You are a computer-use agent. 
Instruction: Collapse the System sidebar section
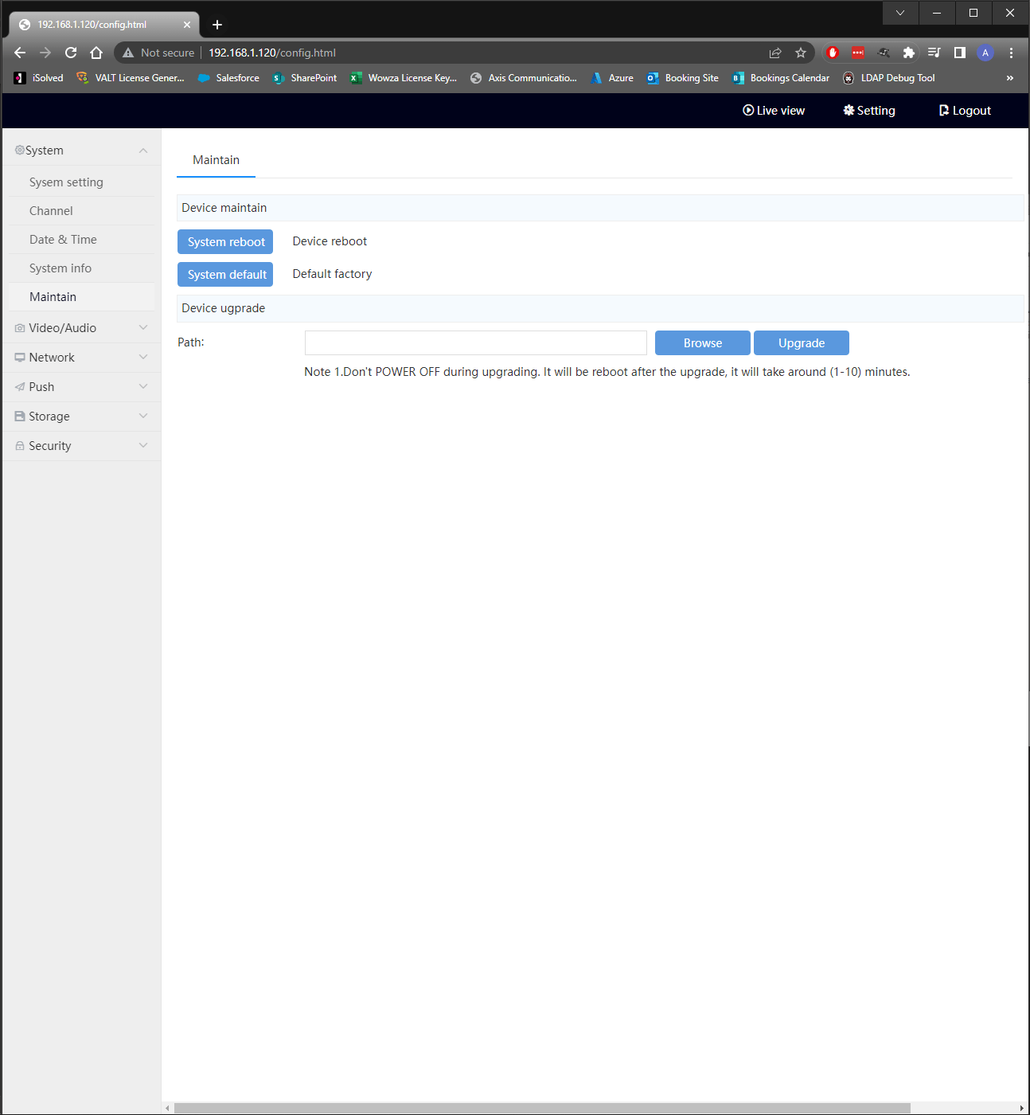pyautogui.click(x=81, y=151)
